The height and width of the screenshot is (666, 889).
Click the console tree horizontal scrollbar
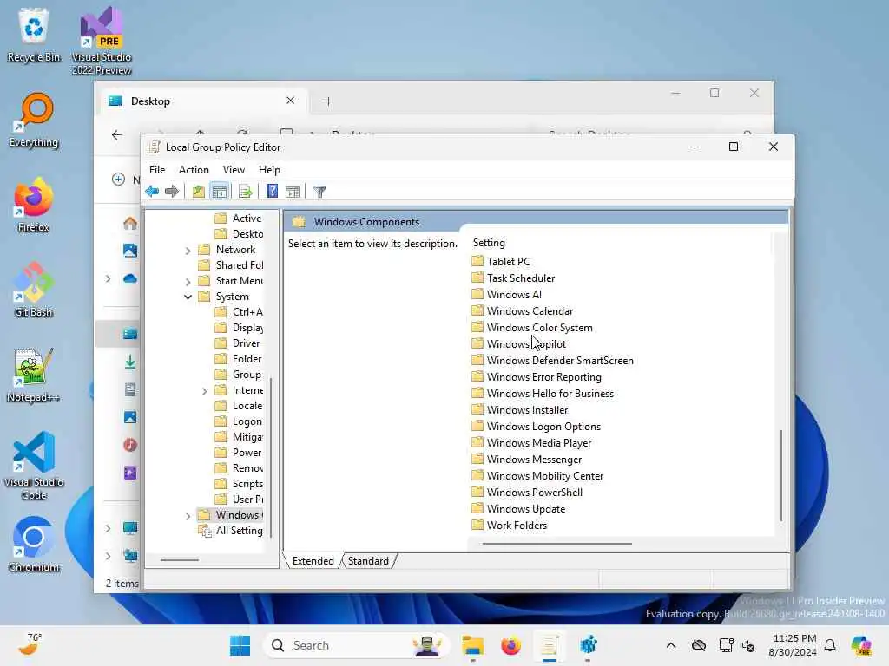[x=180, y=560]
